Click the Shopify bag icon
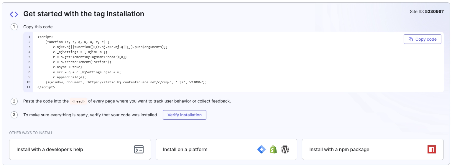The width and height of the screenshot is (452, 167). (x=273, y=149)
